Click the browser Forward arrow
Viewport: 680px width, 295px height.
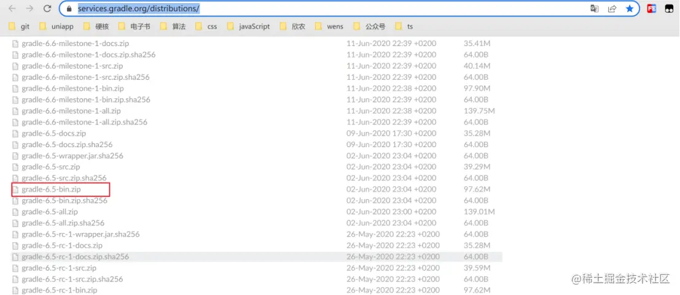coord(30,8)
